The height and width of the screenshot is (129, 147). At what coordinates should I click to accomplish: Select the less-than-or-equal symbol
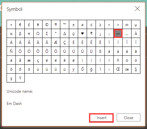point(91,24)
